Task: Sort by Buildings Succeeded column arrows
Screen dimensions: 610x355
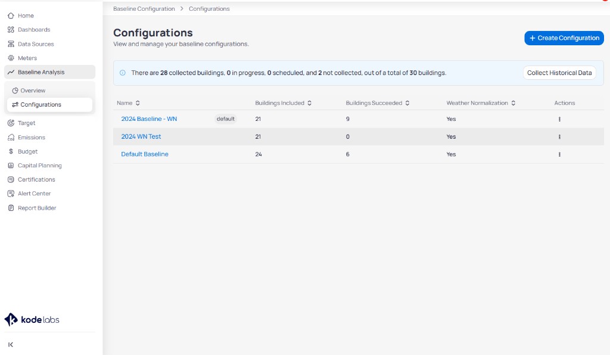Action: (x=407, y=103)
